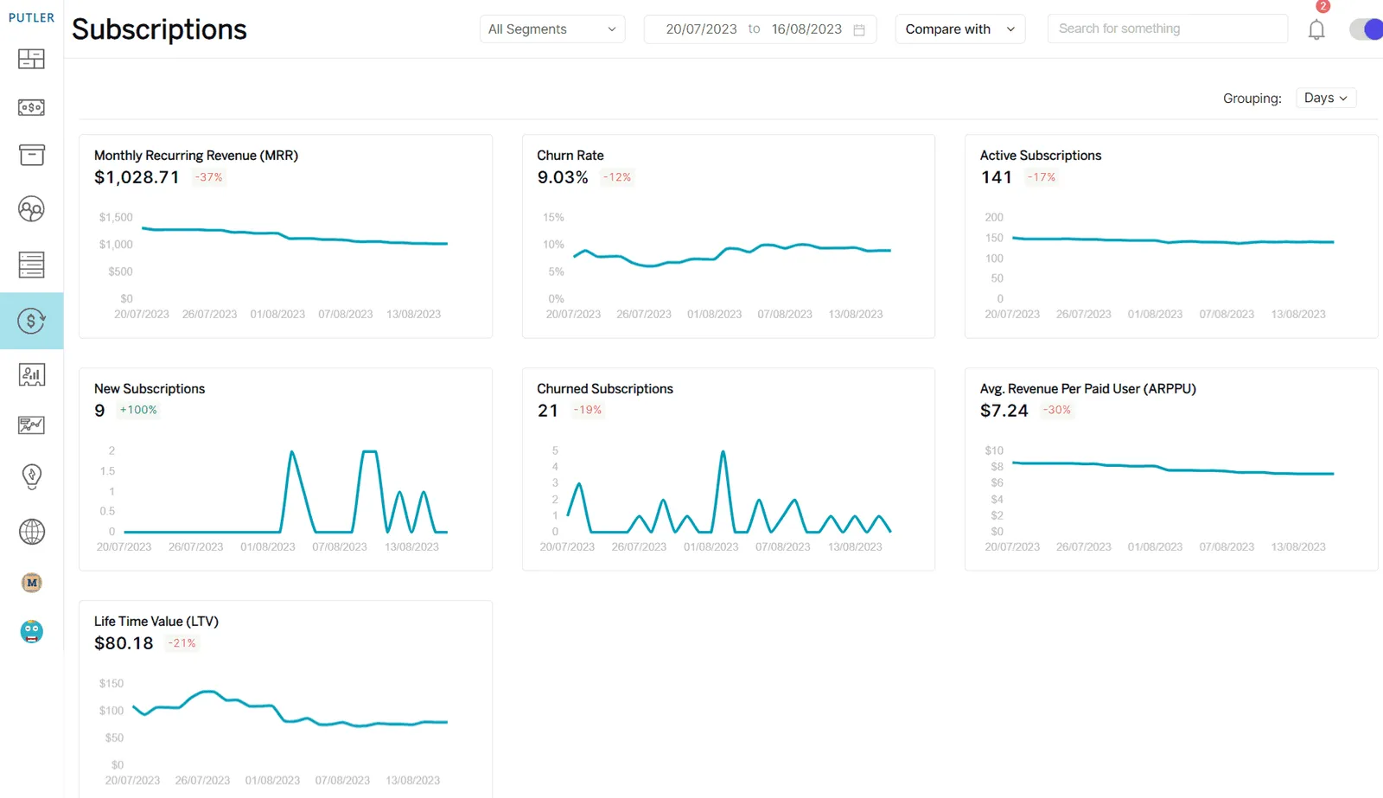Click the 9.03% churn rate value
1383x798 pixels.
click(563, 177)
